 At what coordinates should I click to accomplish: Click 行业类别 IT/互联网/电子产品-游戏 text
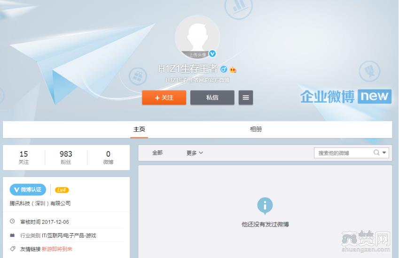coord(58,235)
